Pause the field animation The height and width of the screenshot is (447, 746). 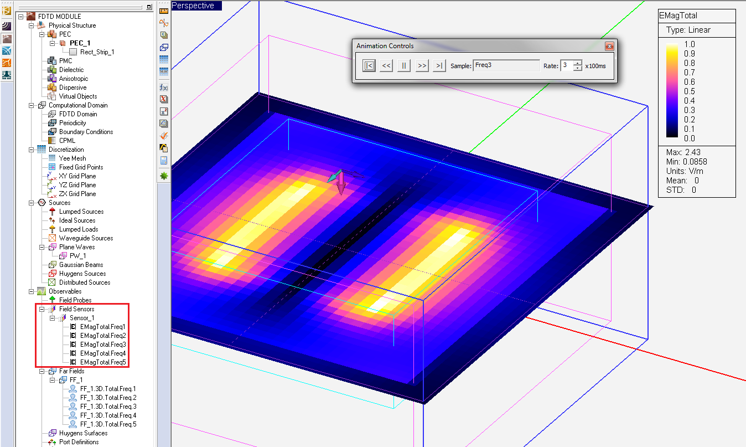click(404, 65)
